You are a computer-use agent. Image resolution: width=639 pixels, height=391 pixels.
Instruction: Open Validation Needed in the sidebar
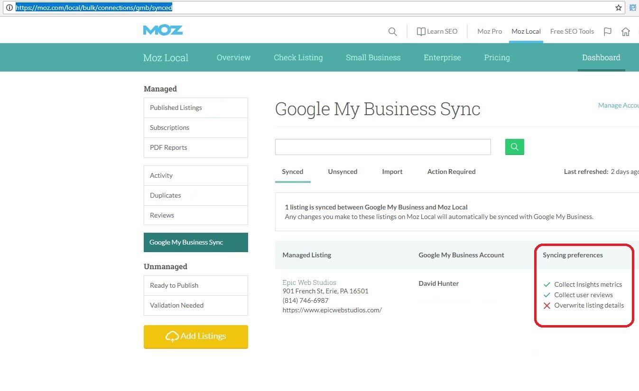tap(196, 305)
